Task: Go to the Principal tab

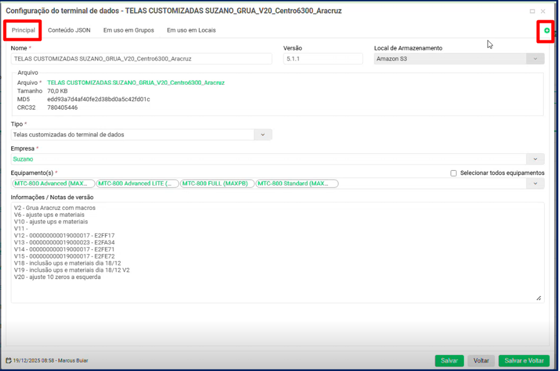Action: click(x=24, y=30)
